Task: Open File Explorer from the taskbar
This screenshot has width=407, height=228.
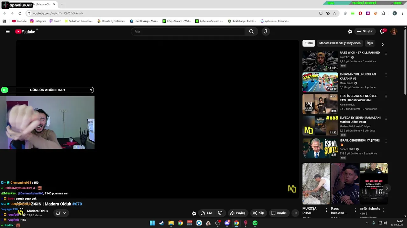Action: (171, 223)
